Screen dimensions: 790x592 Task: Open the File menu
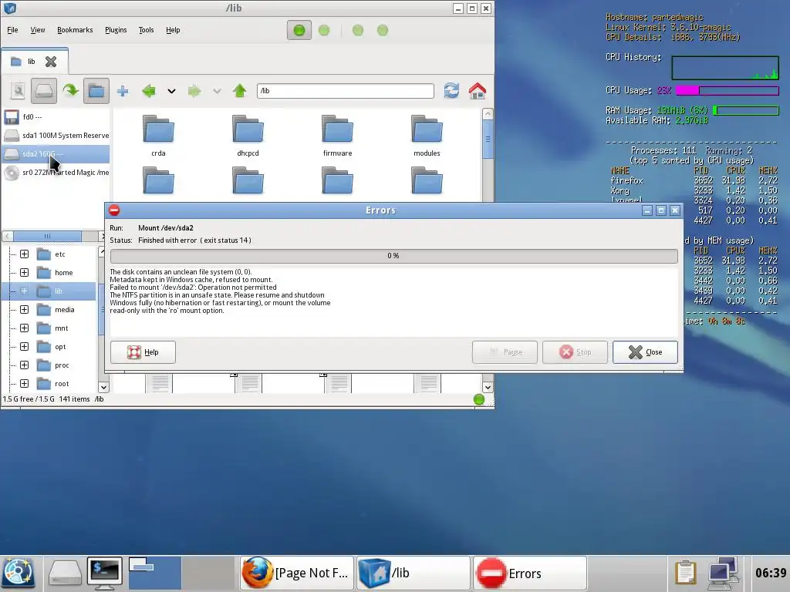[12, 30]
